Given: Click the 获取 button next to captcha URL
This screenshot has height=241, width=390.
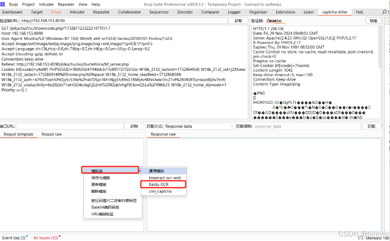Looking at the screenshot, I should (238, 21).
